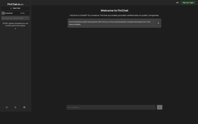Click the 'FinChat is ChatGPT for investors' description

[x=114, y=15]
